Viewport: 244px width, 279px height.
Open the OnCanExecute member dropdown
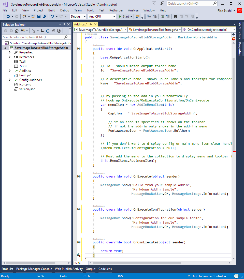209,30
